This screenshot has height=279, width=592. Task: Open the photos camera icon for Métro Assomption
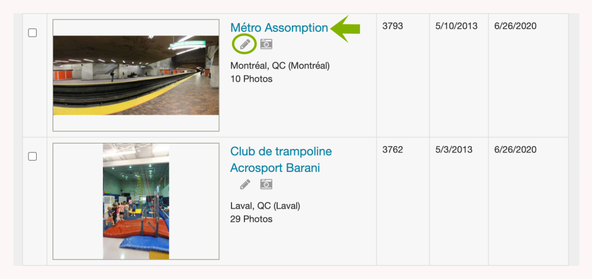coord(266,44)
